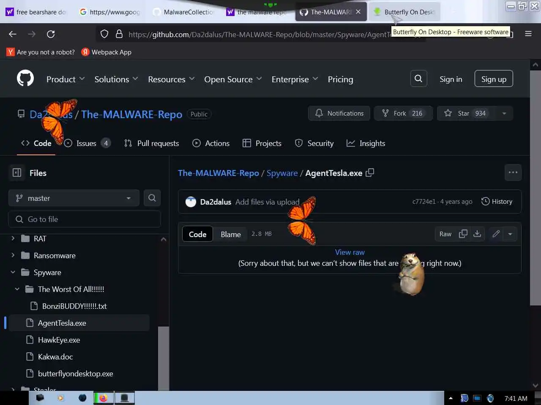Expand the RAT folder

point(13,238)
